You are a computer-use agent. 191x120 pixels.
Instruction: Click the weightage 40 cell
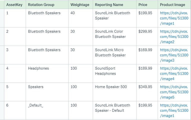click(73, 13)
